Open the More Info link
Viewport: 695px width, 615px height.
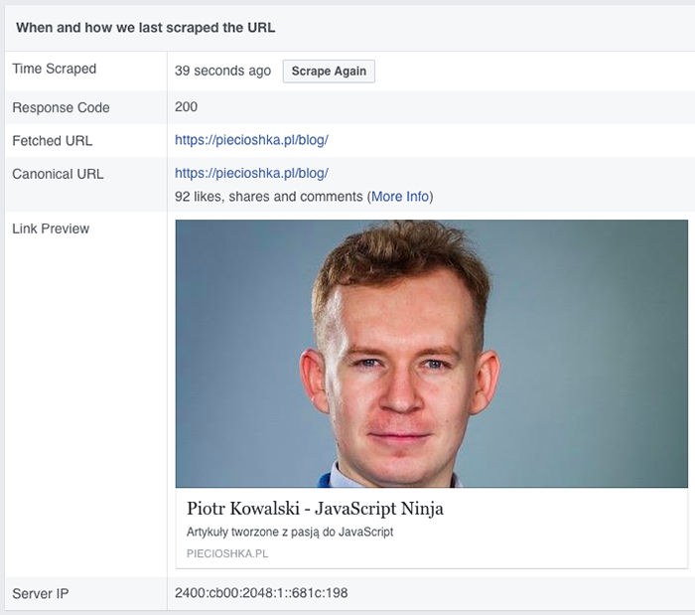[x=400, y=197]
